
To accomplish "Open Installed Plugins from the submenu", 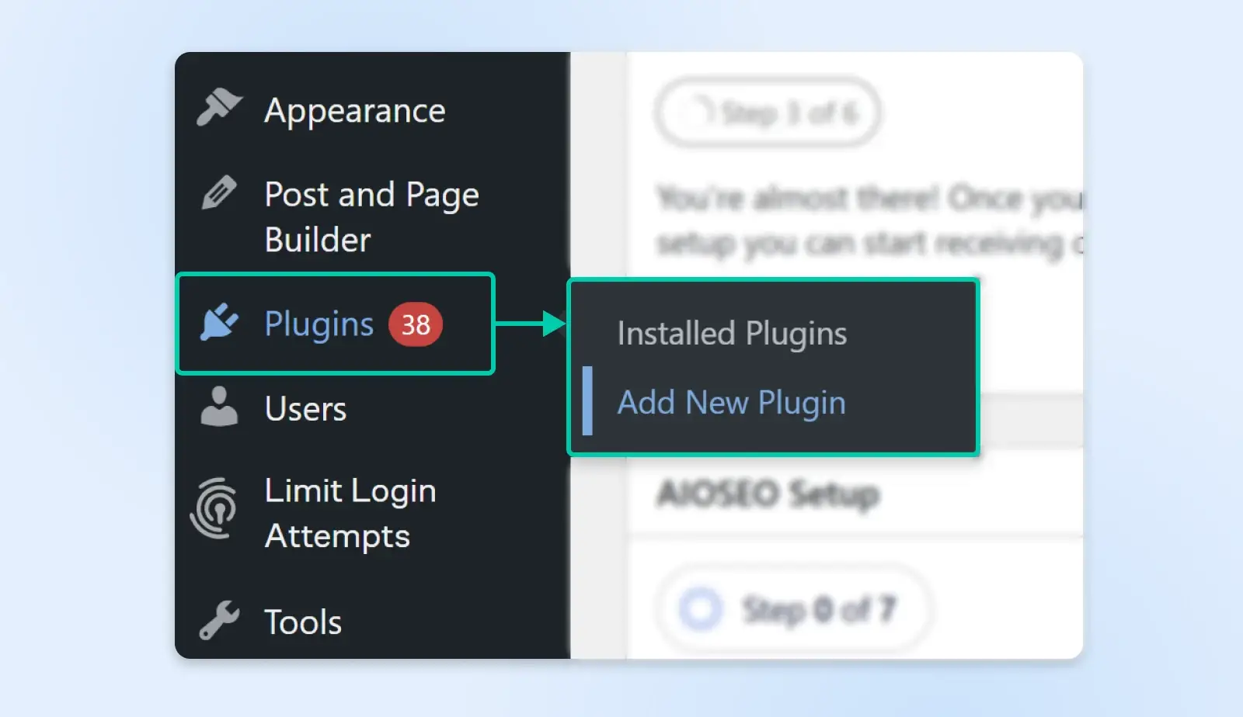I will [732, 334].
